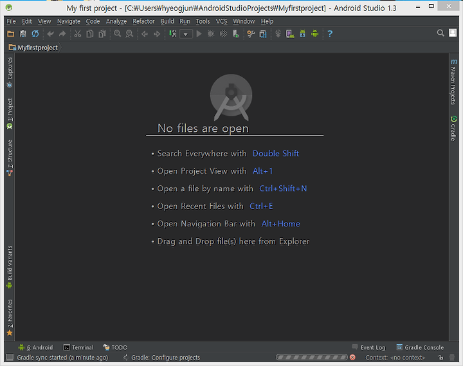Click the inspector hector icon in status bar
This screenshot has height=366, width=463.
point(452,358)
